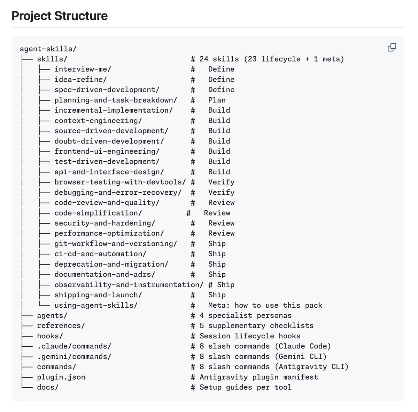Click the agents/ directory line
Screen dimensions: 418x412
52,315
